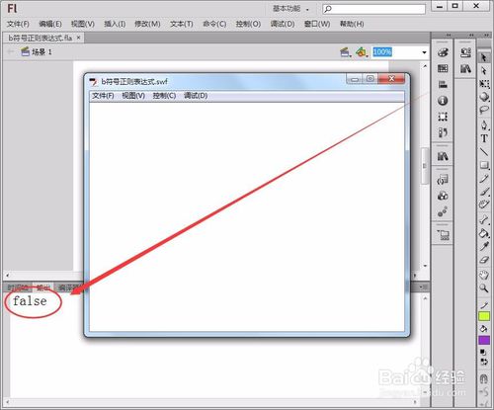The height and width of the screenshot is (410, 494).
Task: Open the View menu in the SWF window
Action: pos(133,96)
